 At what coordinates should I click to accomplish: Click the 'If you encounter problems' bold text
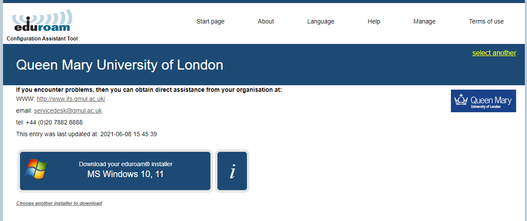(x=149, y=90)
